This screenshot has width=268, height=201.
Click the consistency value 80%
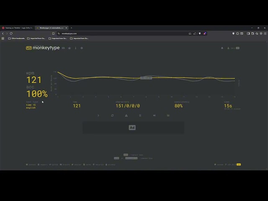(x=179, y=106)
